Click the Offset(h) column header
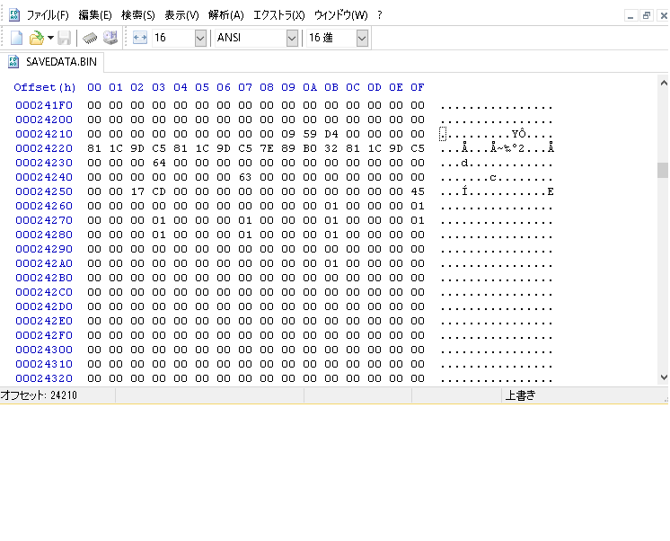 [x=44, y=87]
